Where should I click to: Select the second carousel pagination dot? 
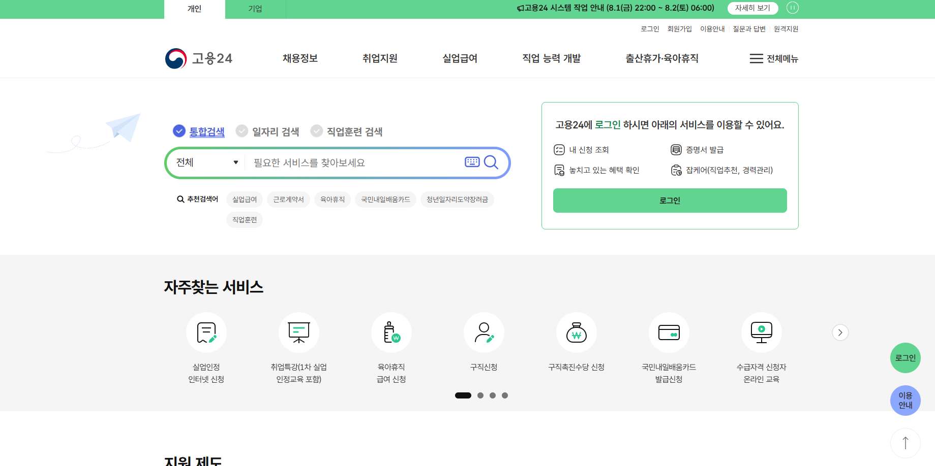click(x=480, y=395)
